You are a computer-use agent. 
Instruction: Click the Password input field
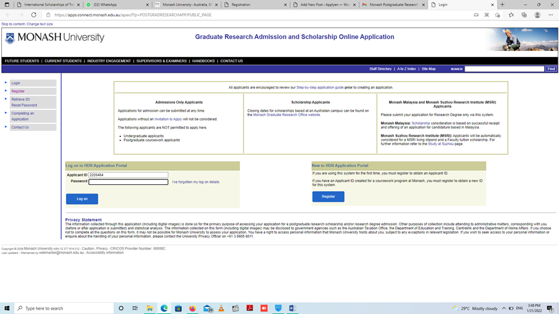click(x=128, y=182)
